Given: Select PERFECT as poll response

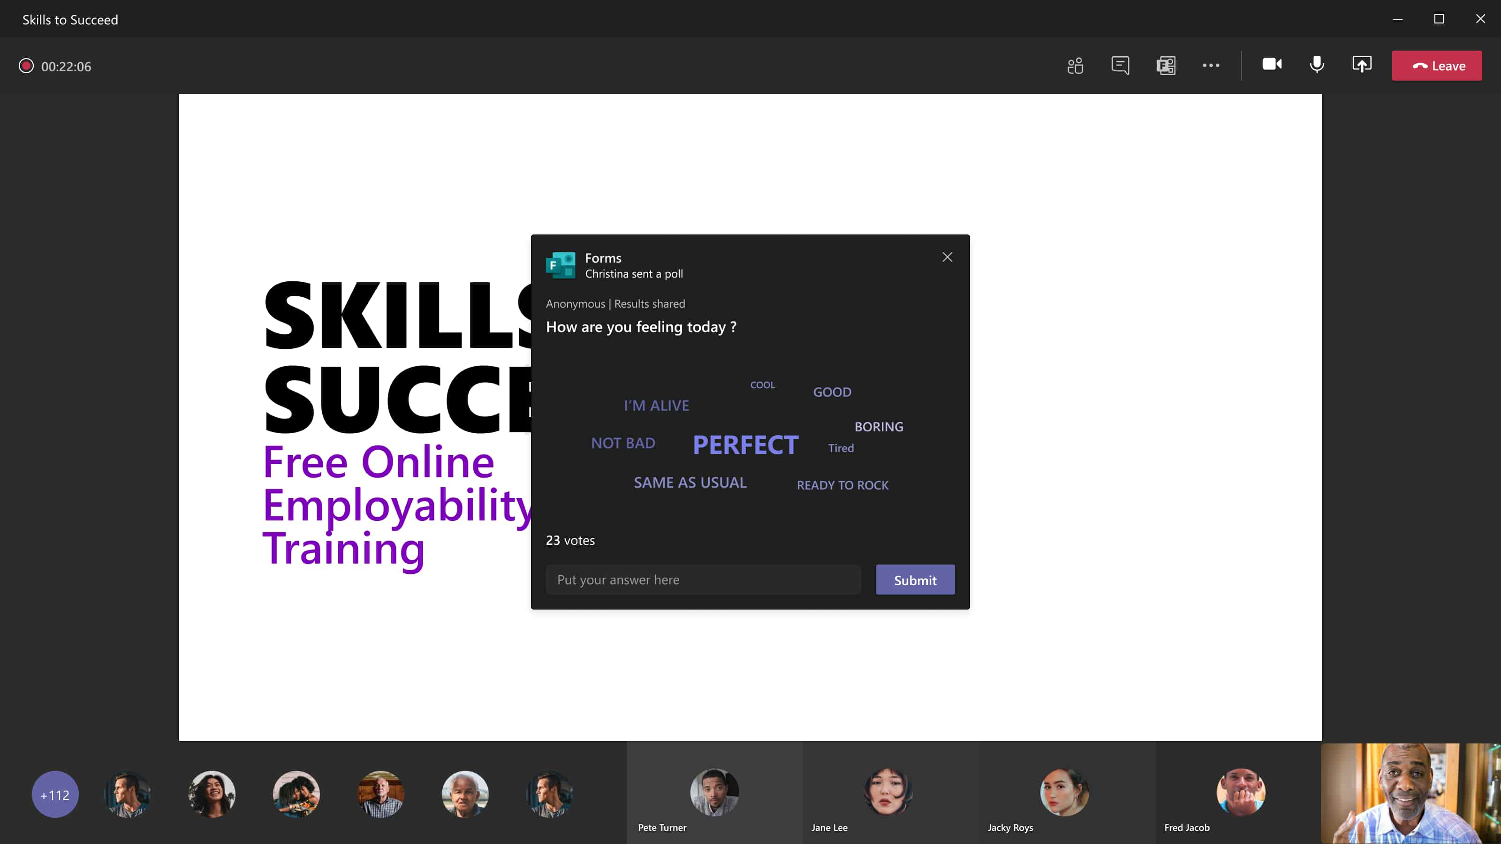Looking at the screenshot, I should pyautogui.click(x=744, y=443).
